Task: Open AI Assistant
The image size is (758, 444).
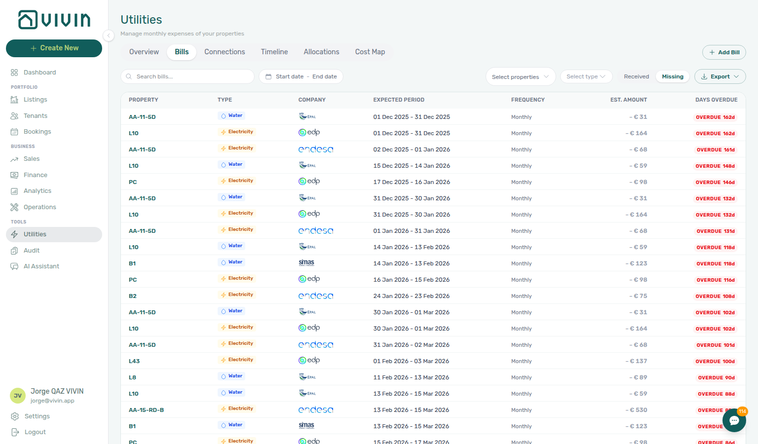Action: pyautogui.click(x=41, y=266)
